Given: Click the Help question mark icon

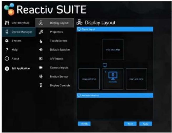Looking at the screenshot, I should 7,50.
